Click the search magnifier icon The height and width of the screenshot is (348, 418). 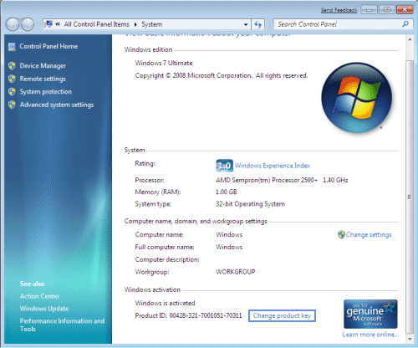click(x=405, y=24)
